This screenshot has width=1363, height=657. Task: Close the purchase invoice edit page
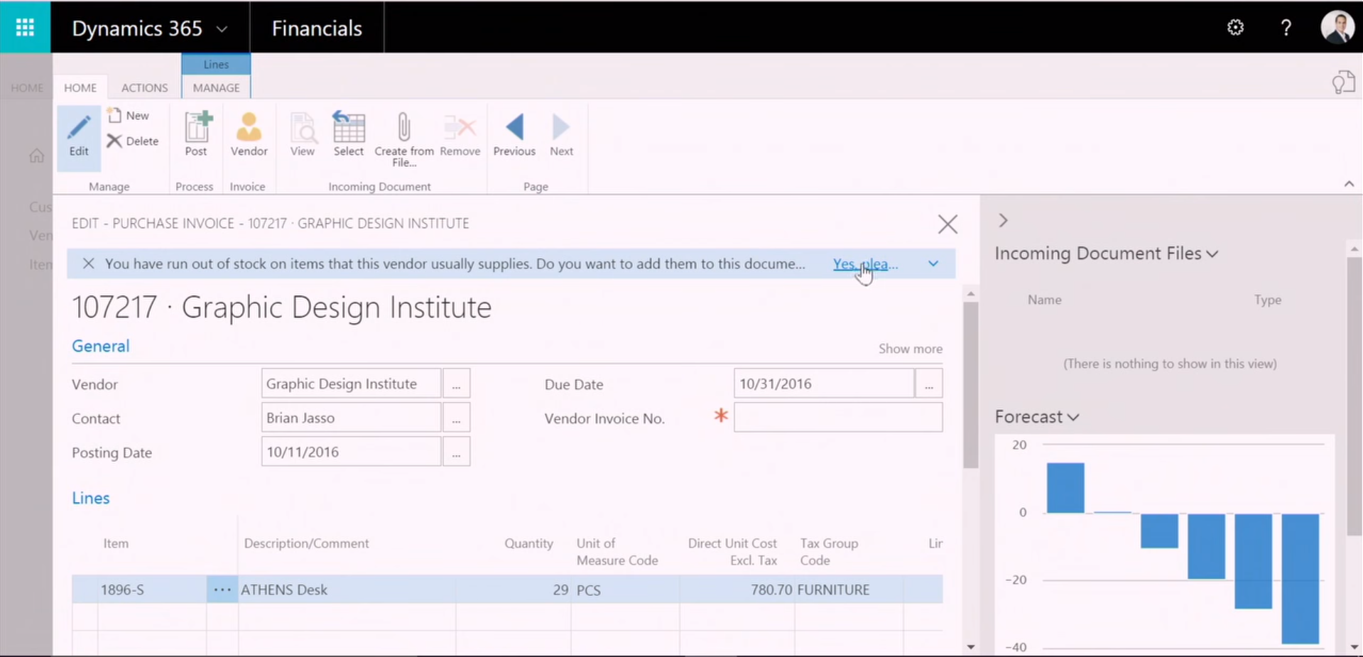(x=947, y=224)
